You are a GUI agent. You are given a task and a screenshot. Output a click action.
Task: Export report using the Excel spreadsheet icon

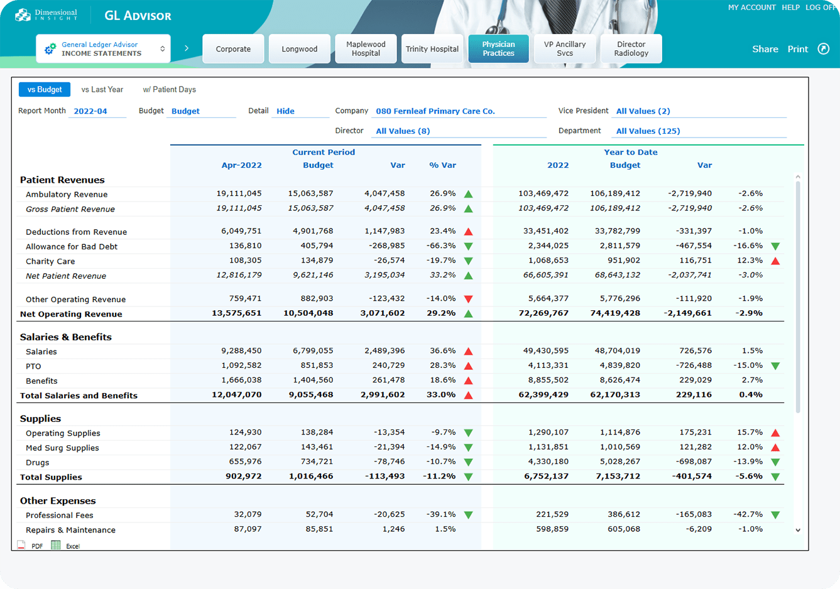tap(56, 546)
